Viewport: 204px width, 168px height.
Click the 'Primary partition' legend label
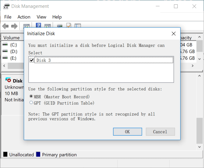click(x=59, y=155)
